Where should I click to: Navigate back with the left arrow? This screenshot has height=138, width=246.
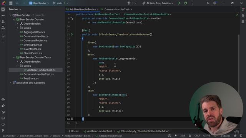point(17,3)
